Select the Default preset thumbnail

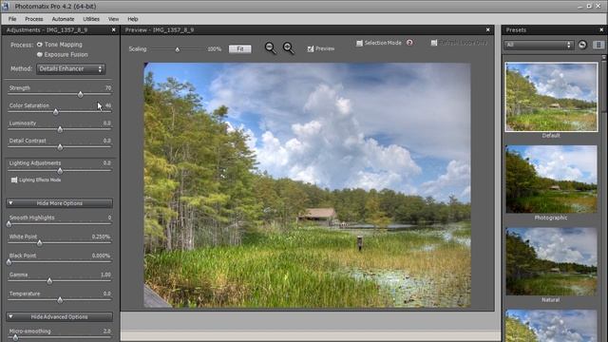pyautogui.click(x=551, y=97)
